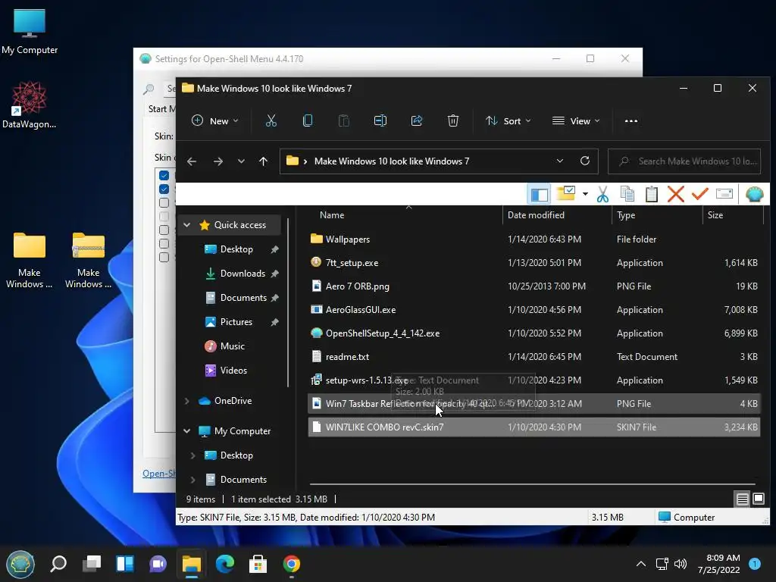
Task: Click the Copy icon in Explorer command bar
Action: (308, 120)
